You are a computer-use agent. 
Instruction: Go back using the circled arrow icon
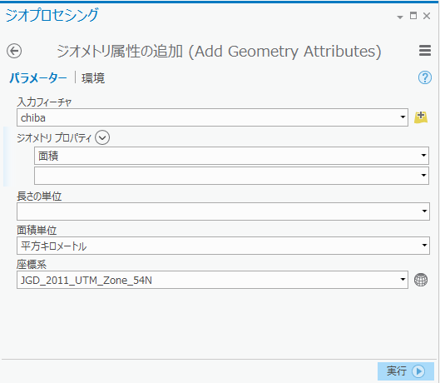(x=14, y=51)
